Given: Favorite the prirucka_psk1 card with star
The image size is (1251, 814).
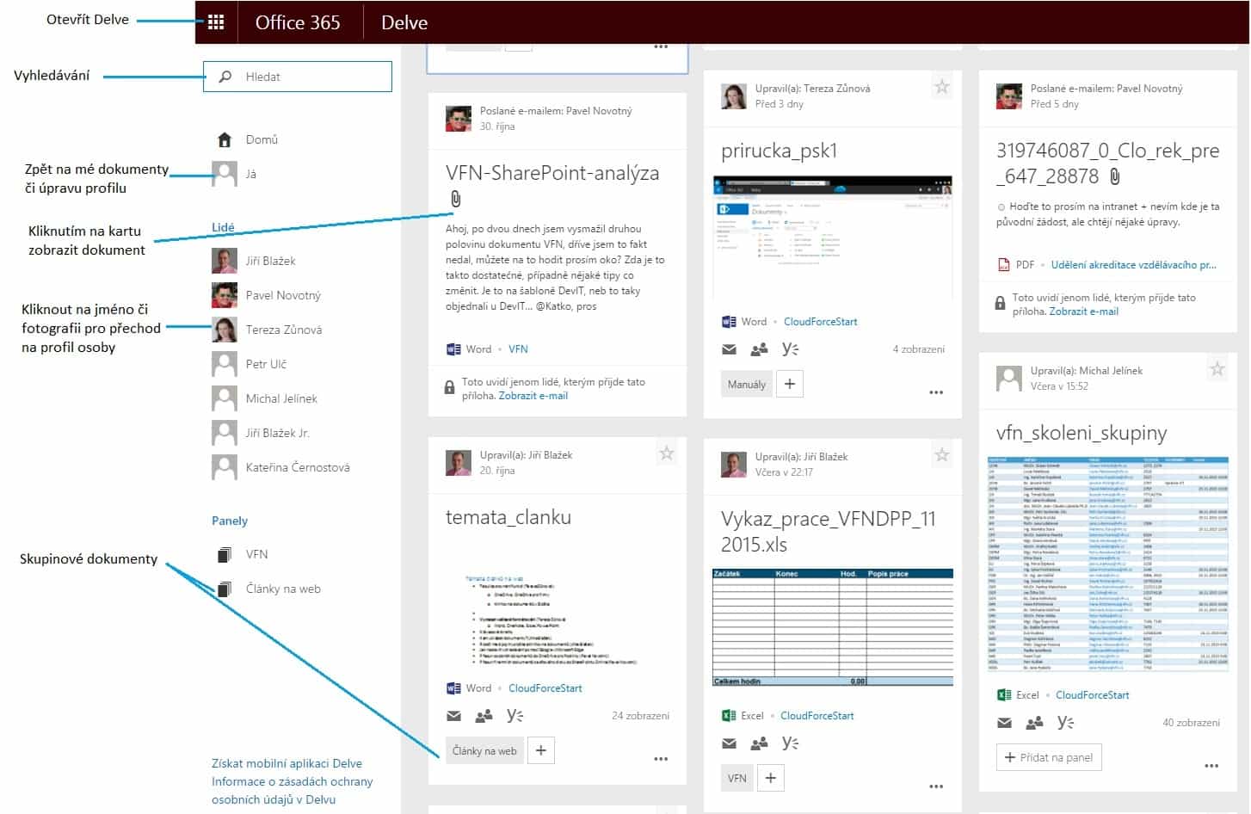Looking at the screenshot, I should tap(942, 86).
